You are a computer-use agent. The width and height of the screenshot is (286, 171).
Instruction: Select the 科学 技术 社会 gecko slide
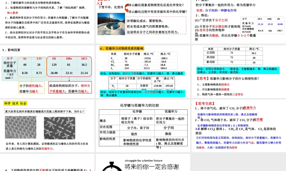[47, 126]
